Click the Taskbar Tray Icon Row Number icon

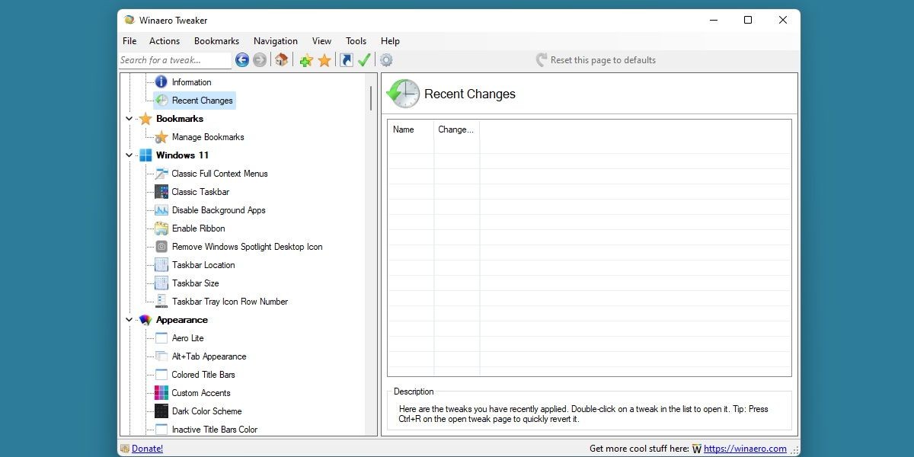click(x=161, y=302)
